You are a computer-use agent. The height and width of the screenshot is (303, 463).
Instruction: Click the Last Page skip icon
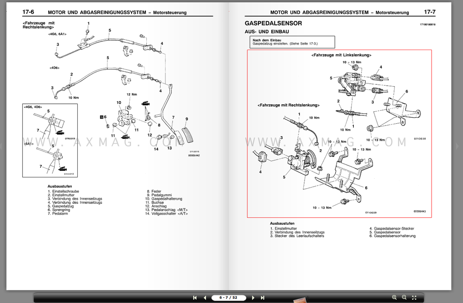click(262, 297)
